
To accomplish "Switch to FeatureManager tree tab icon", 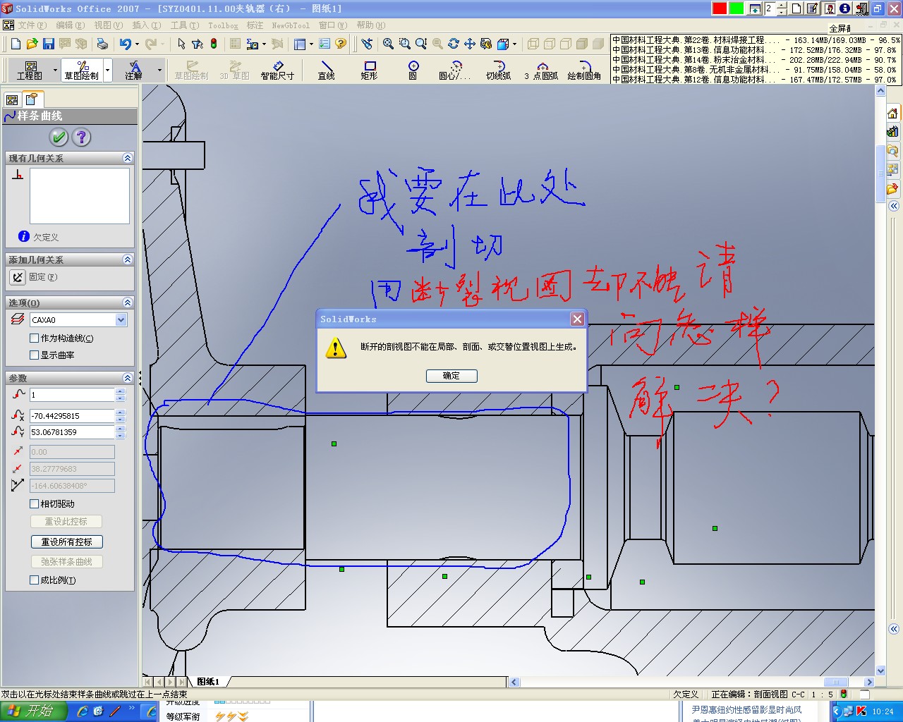I will [x=13, y=100].
